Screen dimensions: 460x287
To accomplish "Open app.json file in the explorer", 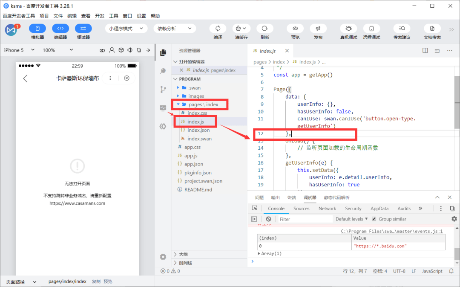I will [193, 164].
